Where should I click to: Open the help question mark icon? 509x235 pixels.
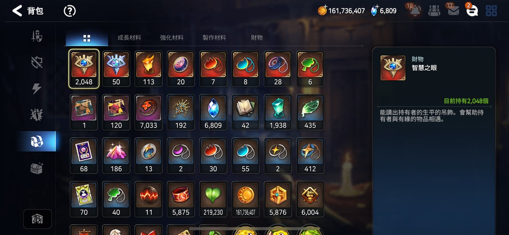[69, 11]
